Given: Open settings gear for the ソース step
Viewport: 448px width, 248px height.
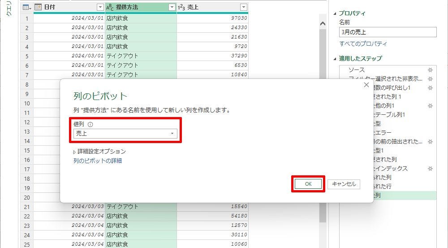Looking at the screenshot, I should point(430,70).
